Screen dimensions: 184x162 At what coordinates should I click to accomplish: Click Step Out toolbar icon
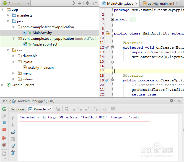[x=87, y=109]
